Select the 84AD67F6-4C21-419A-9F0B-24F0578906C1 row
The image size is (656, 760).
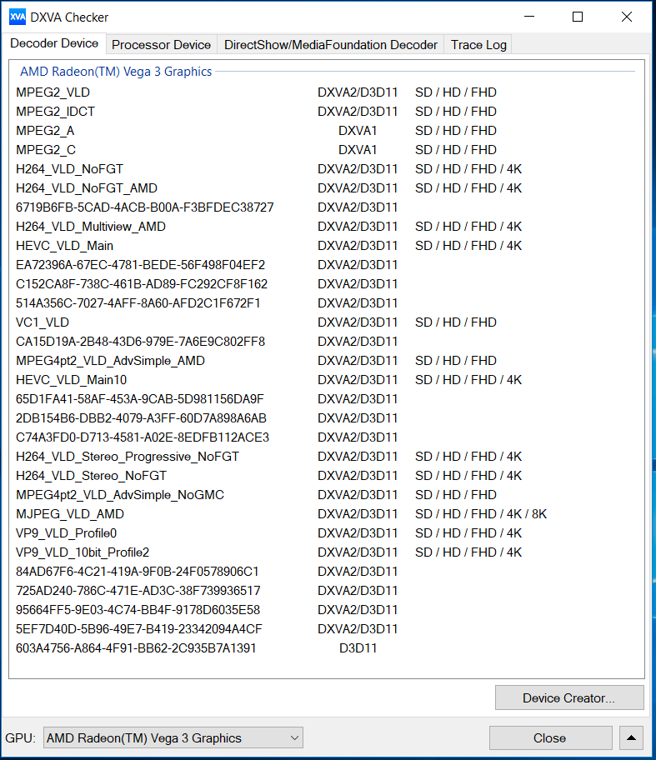[325, 572]
